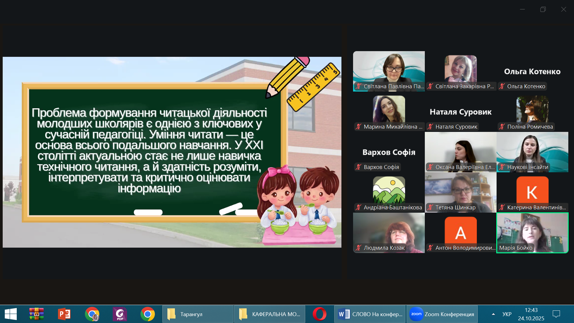Select Антон Володимирович's participant tile
The height and width of the screenshot is (323, 574).
coord(461,233)
